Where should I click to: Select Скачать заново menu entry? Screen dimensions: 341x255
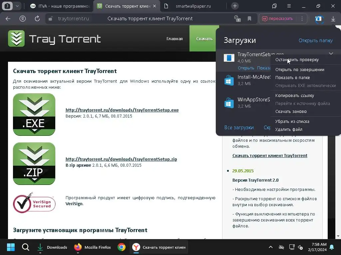point(306,112)
